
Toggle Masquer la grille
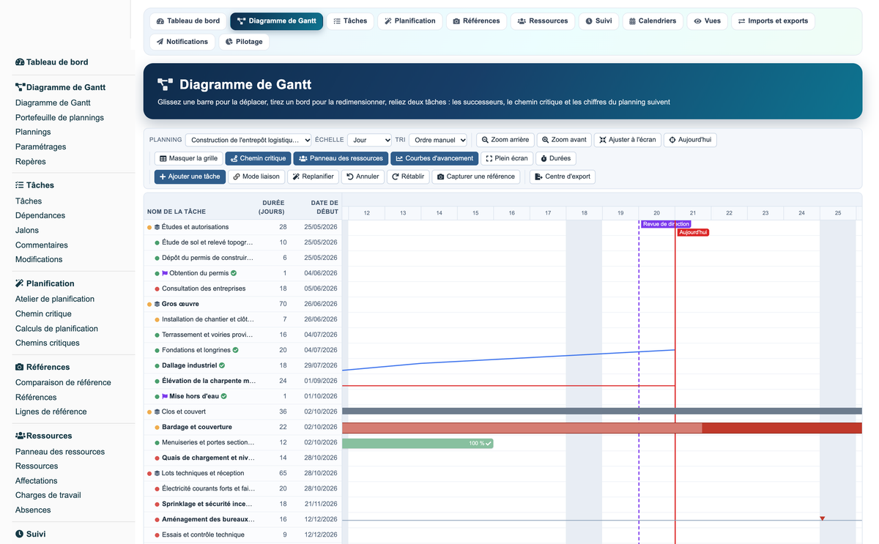pyautogui.click(x=188, y=158)
